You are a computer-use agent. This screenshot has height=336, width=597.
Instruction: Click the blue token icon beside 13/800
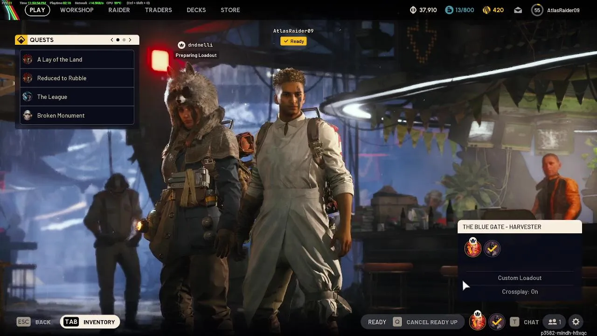tap(449, 10)
